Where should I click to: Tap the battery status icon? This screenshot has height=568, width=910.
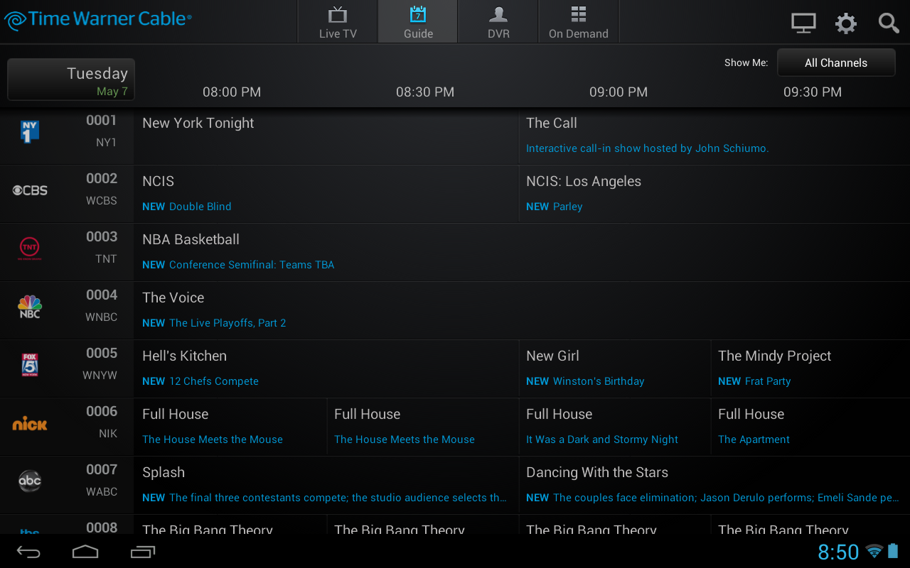point(894,551)
